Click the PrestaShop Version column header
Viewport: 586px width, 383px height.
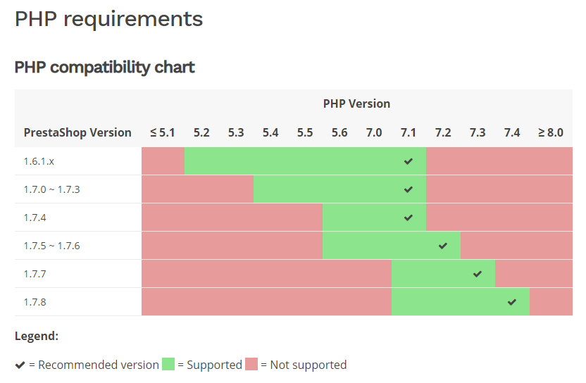coord(77,132)
